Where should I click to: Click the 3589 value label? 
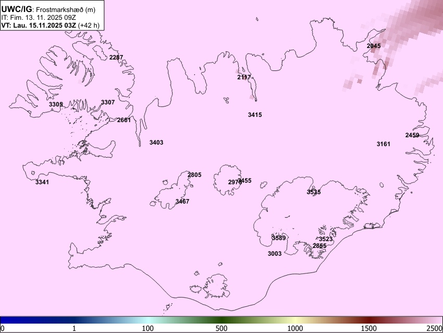click(x=279, y=238)
